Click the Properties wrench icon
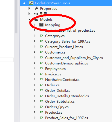Viewport: 112px width, 122px height. coord(37,8)
